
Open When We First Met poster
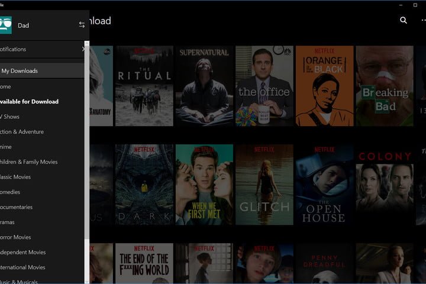(x=204, y=185)
